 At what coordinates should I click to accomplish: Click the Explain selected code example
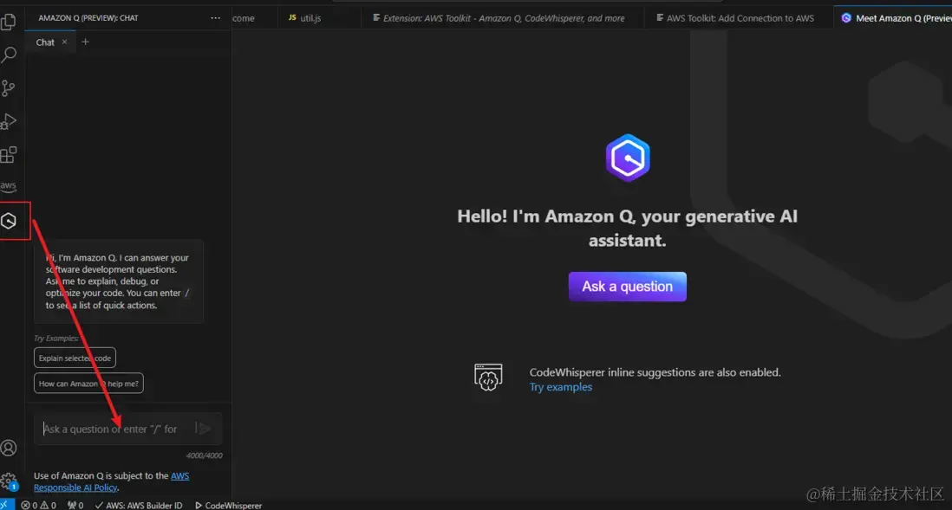(75, 358)
